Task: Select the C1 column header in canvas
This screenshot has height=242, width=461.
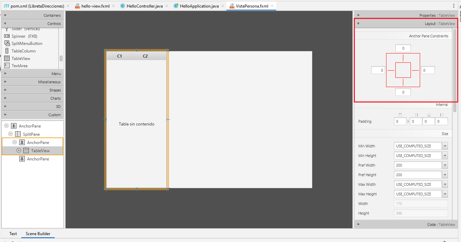Action: [x=120, y=56]
